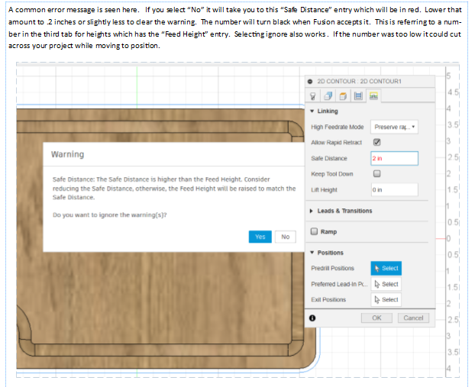Click the Safe Distance label
Viewport: 475px width, 387px height.
[329, 158]
